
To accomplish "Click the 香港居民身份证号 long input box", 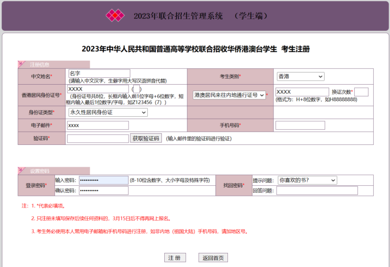I will tap(98, 89).
